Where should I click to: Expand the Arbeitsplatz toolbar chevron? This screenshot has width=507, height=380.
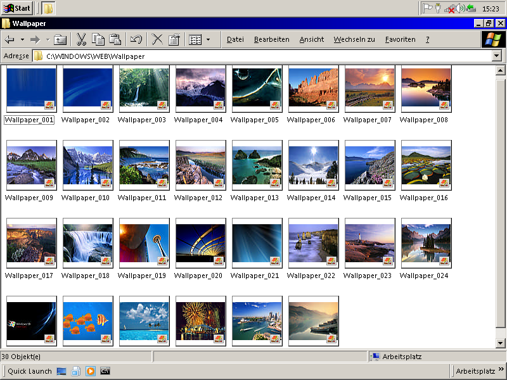(500, 370)
